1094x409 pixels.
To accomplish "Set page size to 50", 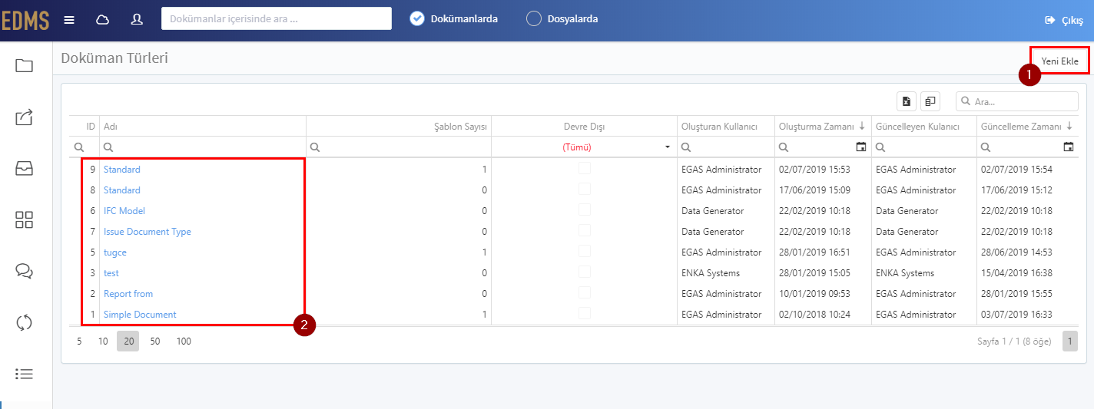I will tap(155, 341).
